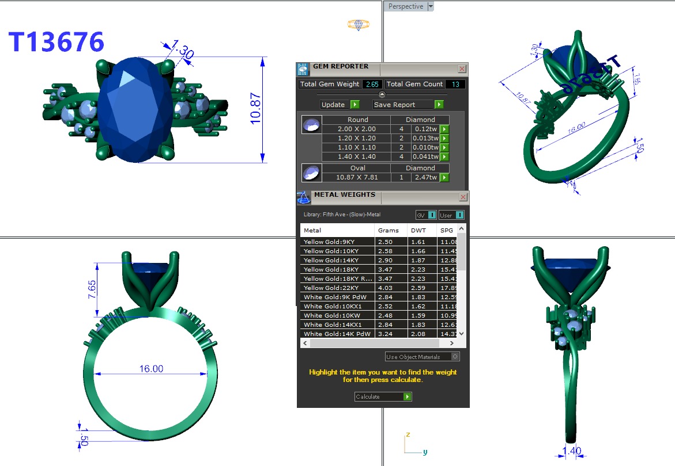Click the Metal Weights scale icon
The height and width of the screenshot is (466, 675).
pos(304,197)
